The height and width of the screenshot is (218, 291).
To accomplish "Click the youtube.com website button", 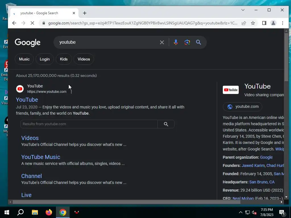I will 242,107.
